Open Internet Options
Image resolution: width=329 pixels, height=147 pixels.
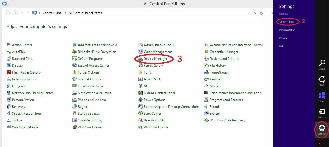90,79
